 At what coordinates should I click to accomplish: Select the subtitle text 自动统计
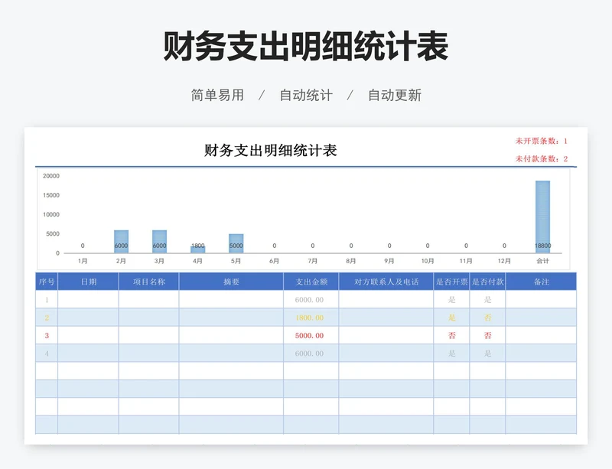(x=306, y=96)
